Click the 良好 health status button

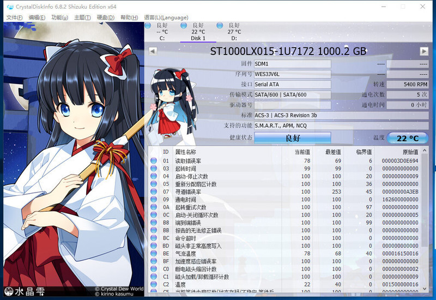tap(293, 138)
